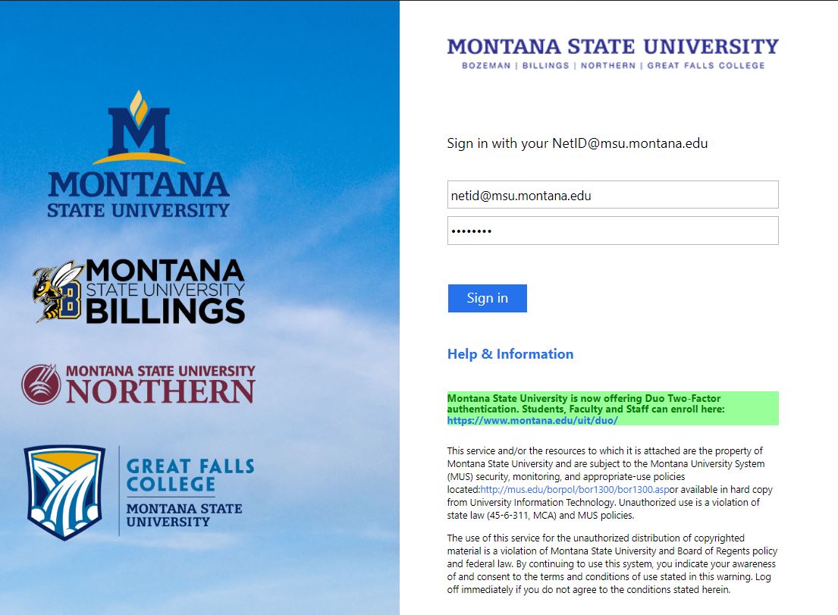The height and width of the screenshot is (615, 838).
Task: Click the 'Sign in with your NetID' heading
Action: (577, 143)
